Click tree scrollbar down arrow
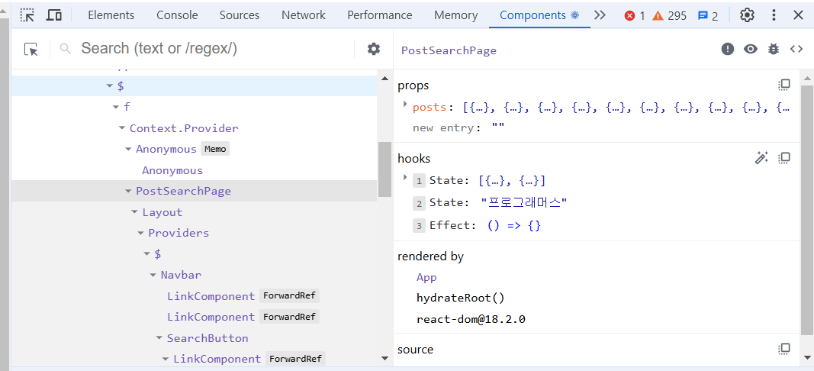Image resolution: width=814 pixels, height=371 pixels. (x=384, y=358)
